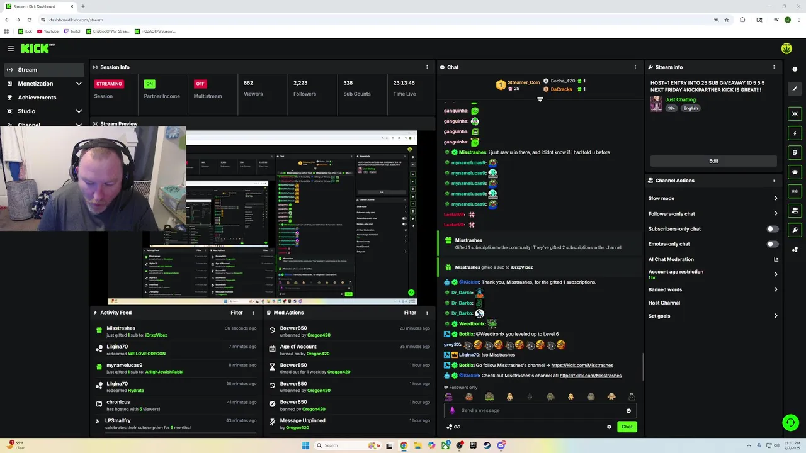Click the Kick logo
The image size is (806, 453).
coord(38,48)
